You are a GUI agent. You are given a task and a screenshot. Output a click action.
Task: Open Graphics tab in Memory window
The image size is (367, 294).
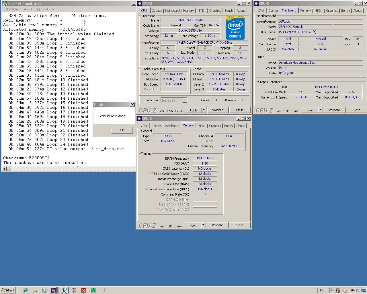(215, 126)
